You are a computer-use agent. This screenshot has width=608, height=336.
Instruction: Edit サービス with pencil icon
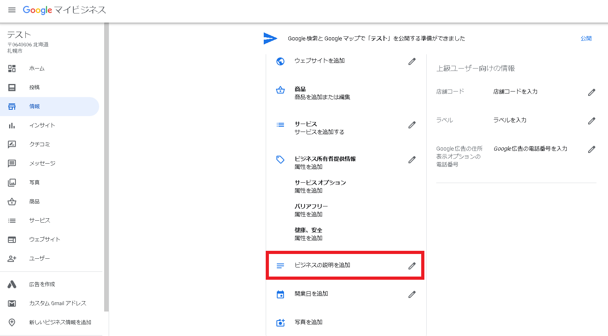point(412,125)
